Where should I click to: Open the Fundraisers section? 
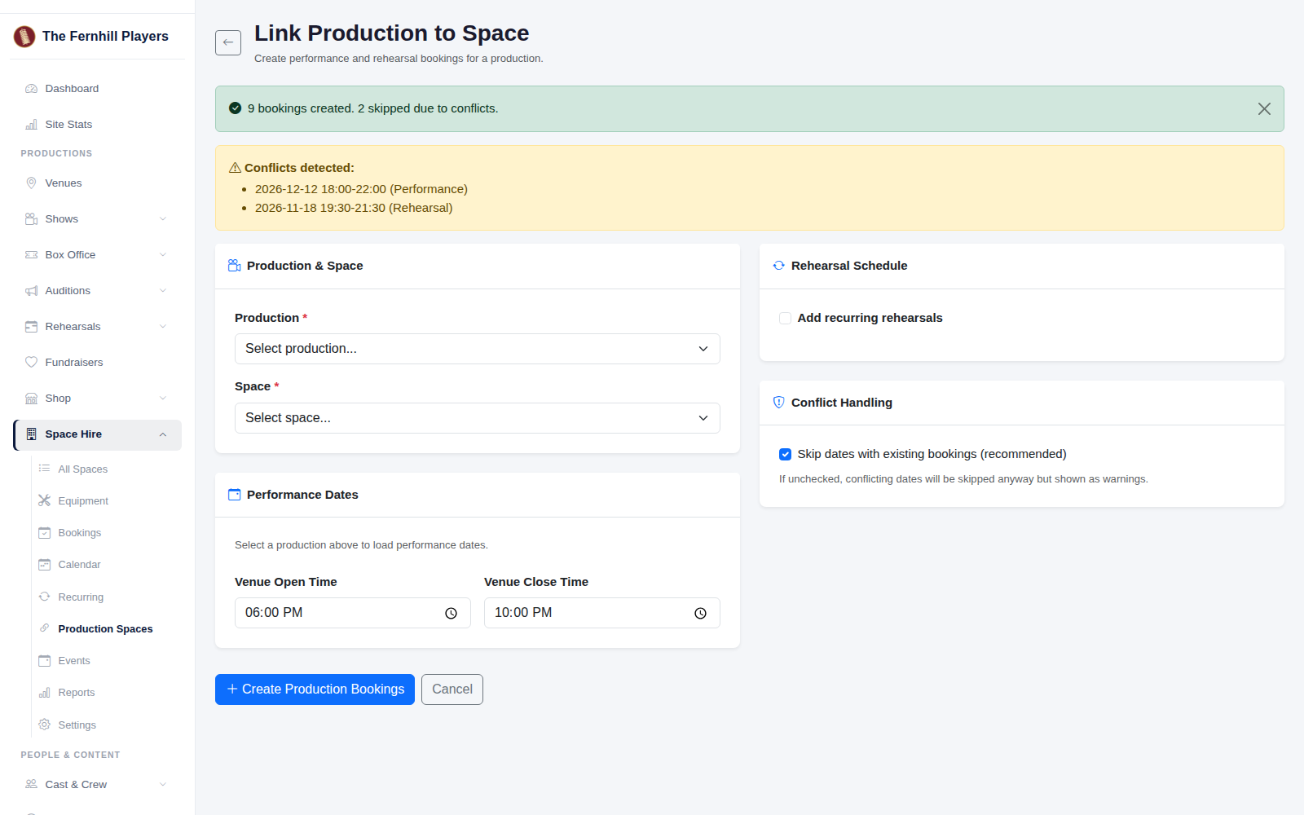coord(98,363)
